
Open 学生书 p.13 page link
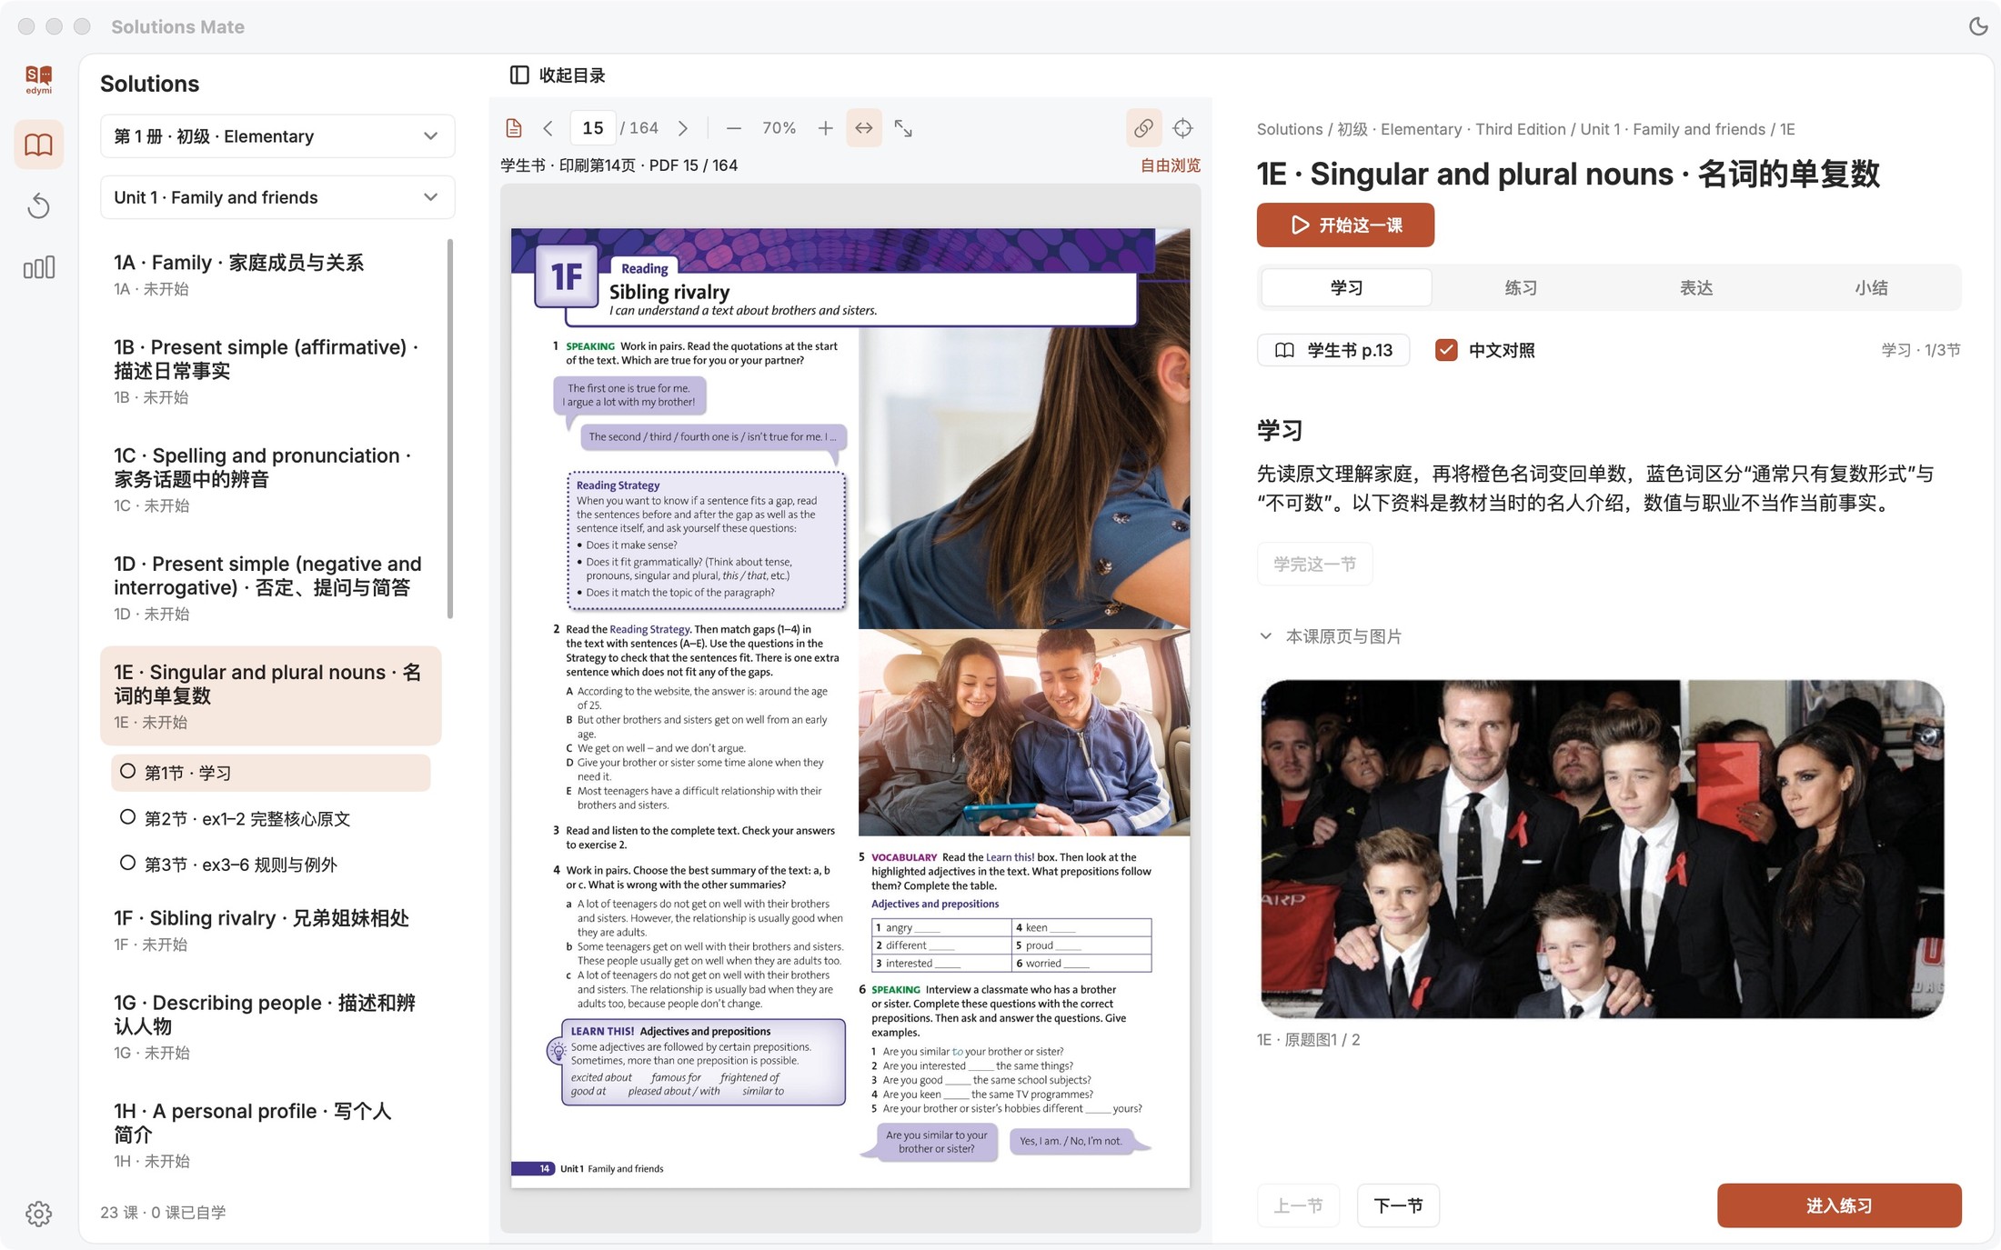(x=1333, y=350)
